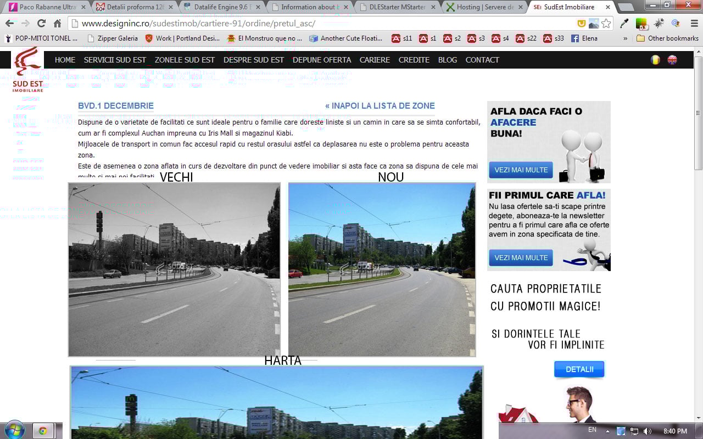703x439 pixels.
Task: Click the yellow shield icon in address bar
Action: [x=581, y=24]
